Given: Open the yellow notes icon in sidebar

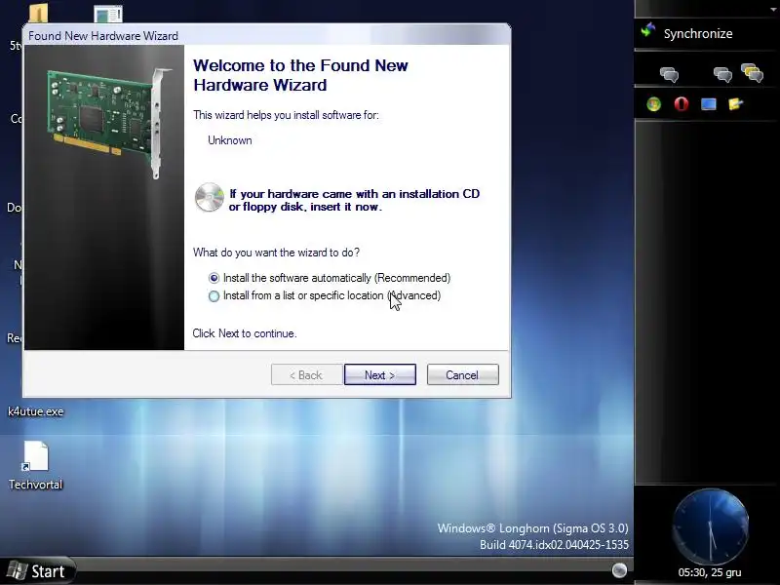Looking at the screenshot, I should (x=735, y=104).
